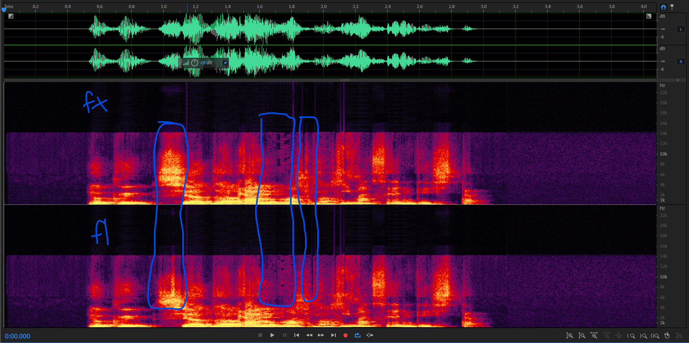Screen dimensions: 689x343
Task: Click the Rewind button
Action: [x=309, y=335]
